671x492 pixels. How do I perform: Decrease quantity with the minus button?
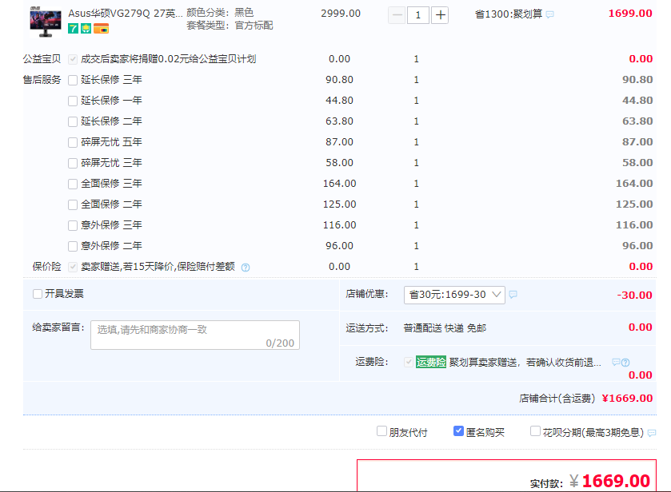[x=397, y=15]
